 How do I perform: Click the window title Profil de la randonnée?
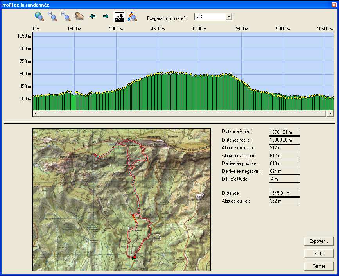click(25, 5)
